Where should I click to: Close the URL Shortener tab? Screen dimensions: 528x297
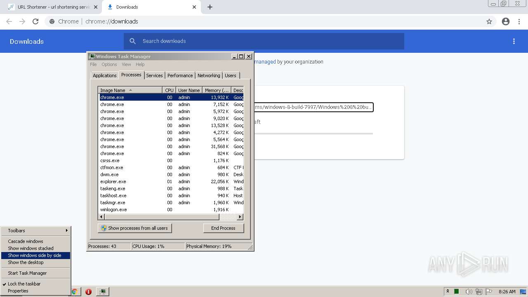95,7
